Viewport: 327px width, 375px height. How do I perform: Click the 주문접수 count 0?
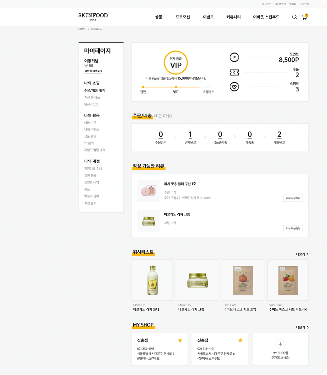[x=161, y=134]
